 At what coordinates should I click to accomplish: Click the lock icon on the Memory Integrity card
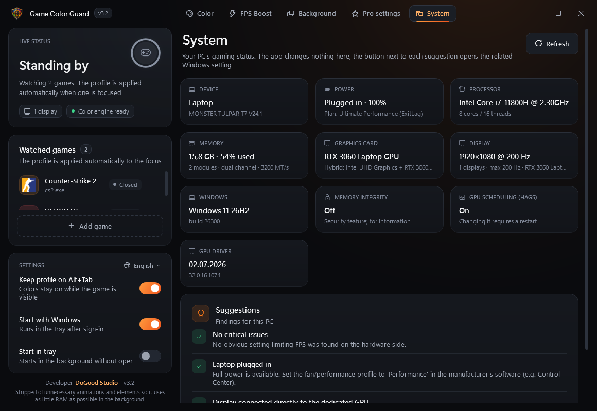(x=327, y=197)
